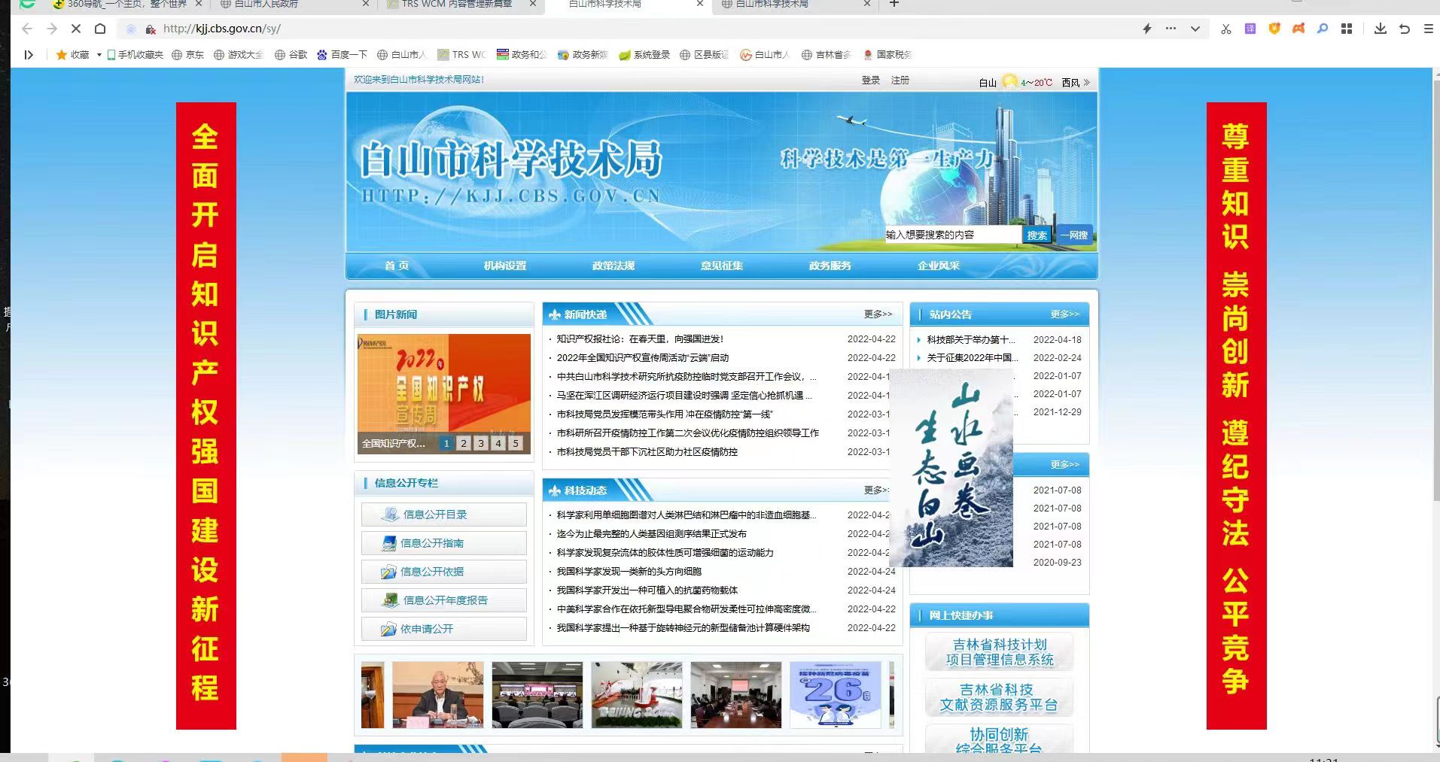Screen dimensions: 1440x762
Task: Click the undo closed tab arrow icon
Action: click(x=1404, y=29)
